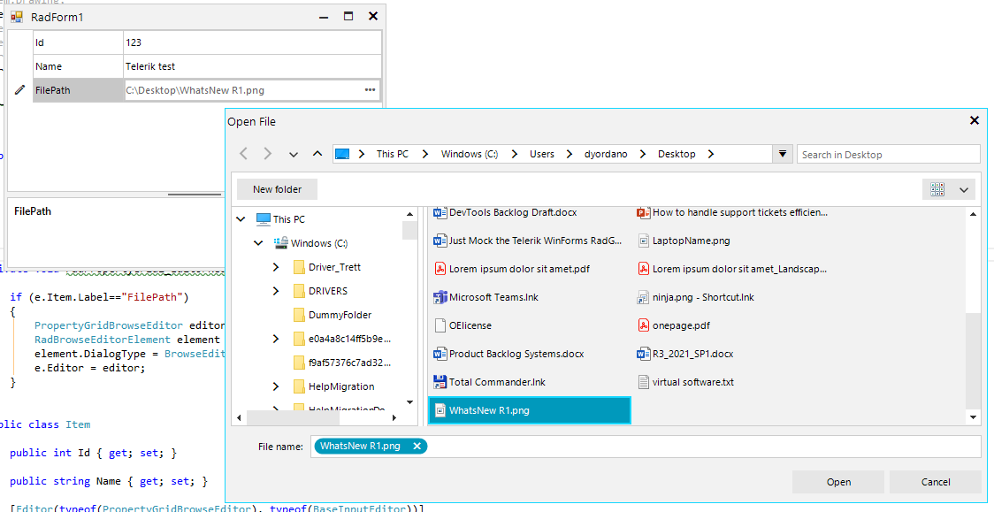Select the onepage.pdf file
This screenshot has width=994, height=512.
coord(680,325)
